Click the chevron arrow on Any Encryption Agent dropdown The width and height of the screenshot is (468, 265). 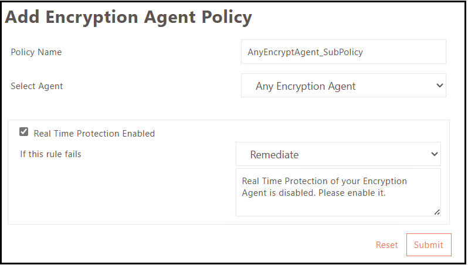pyautogui.click(x=440, y=86)
